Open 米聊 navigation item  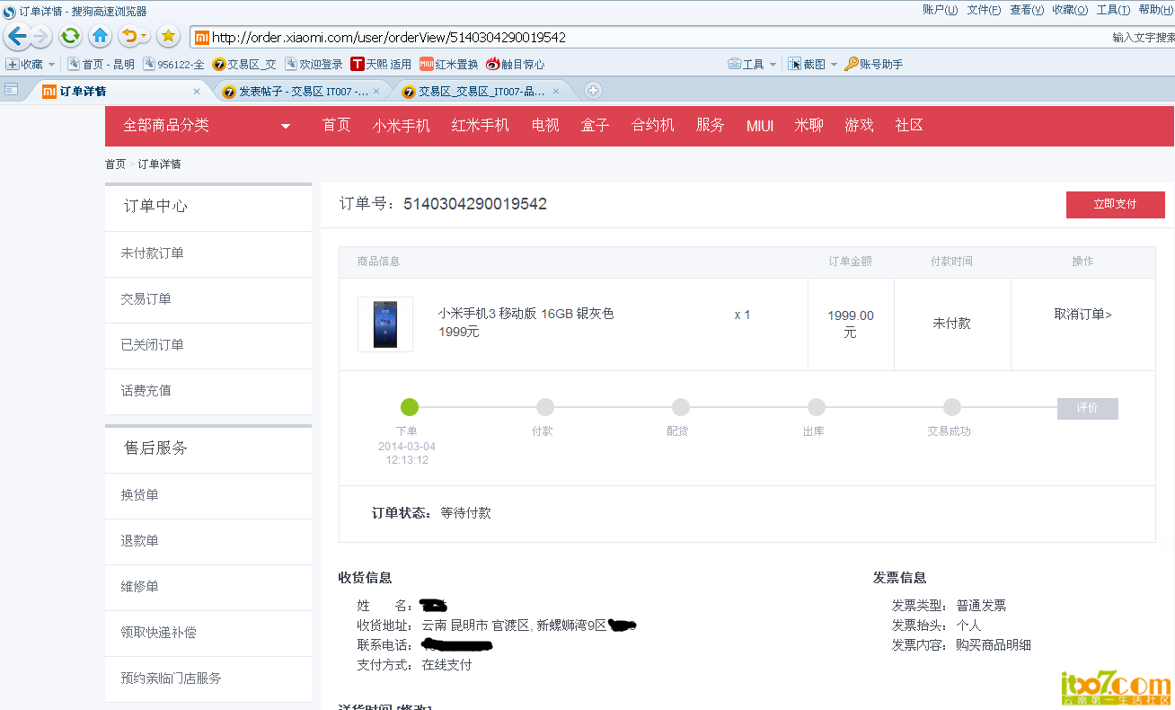809,126
